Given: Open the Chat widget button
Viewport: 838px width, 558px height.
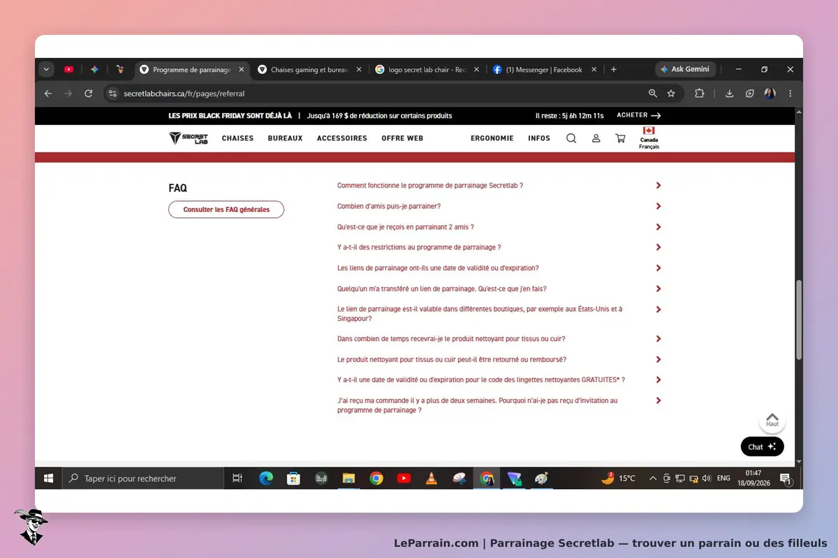Looking at the screenshot, I should pyautogui.click(x=762, y=446).
